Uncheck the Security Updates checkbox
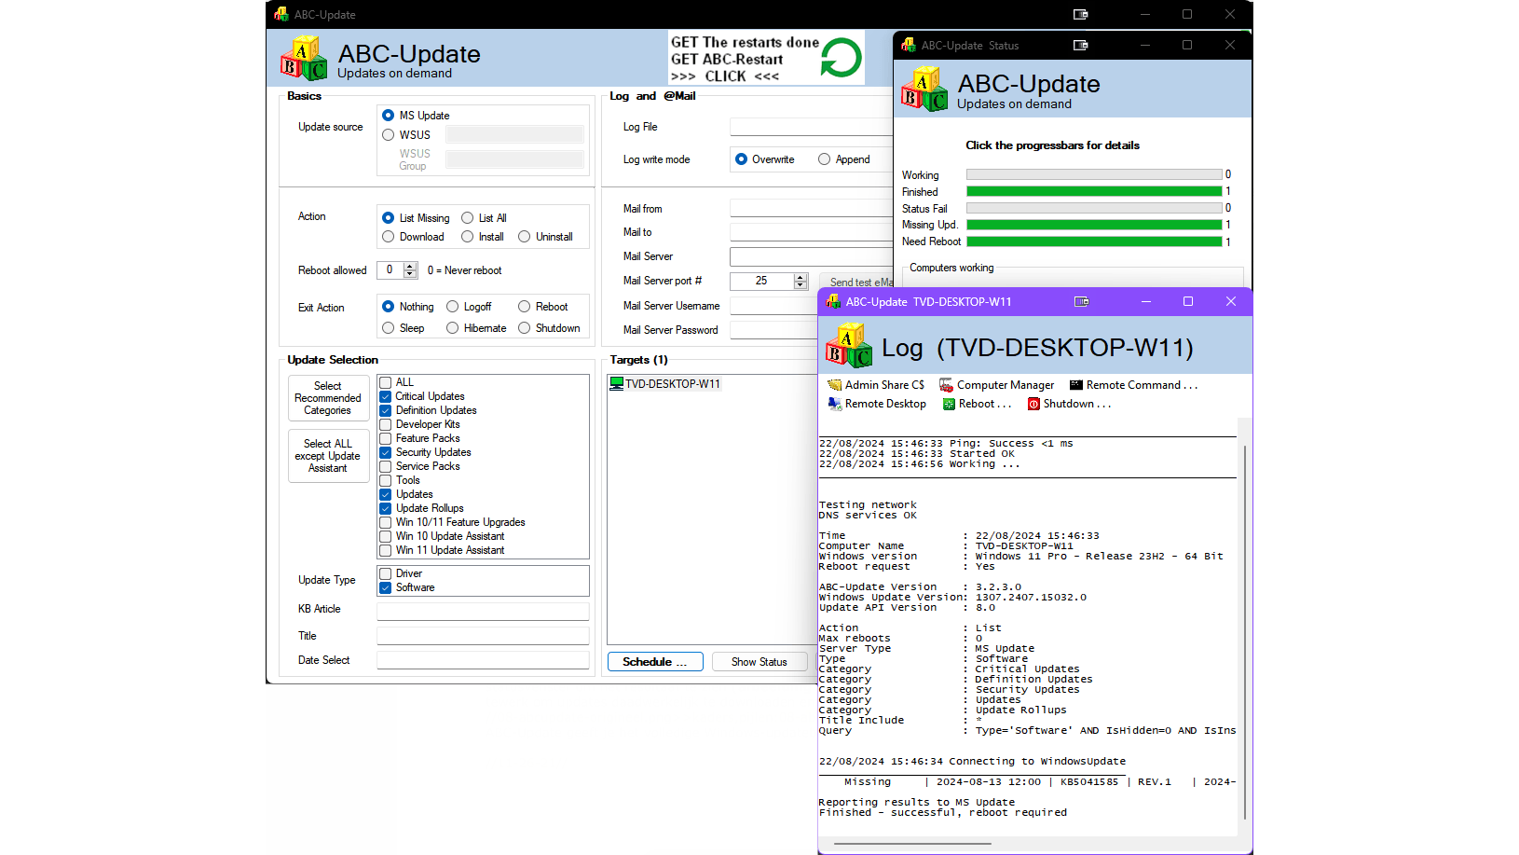Viewport: 1519px width, 855px height. [386, 452]
